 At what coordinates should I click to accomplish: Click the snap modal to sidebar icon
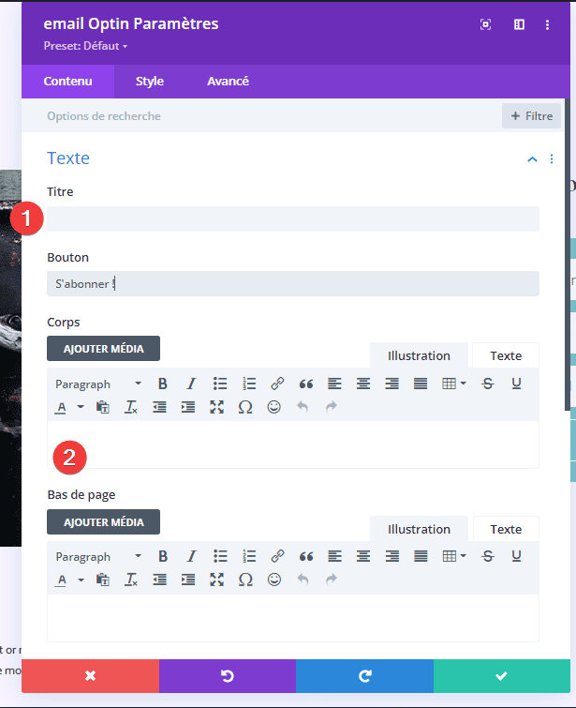pos(519,24)
